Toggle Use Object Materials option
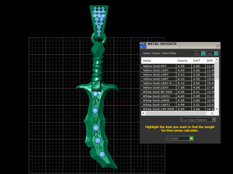The image size is (233, 174). 198,119
